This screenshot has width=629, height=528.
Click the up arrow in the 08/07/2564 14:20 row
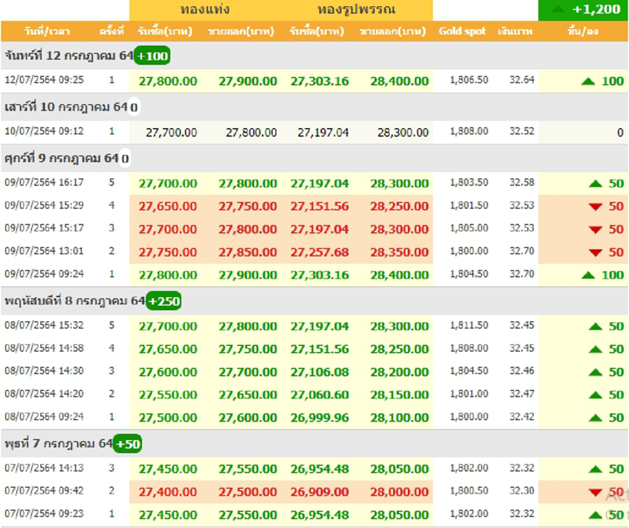[x=595, y=395]
